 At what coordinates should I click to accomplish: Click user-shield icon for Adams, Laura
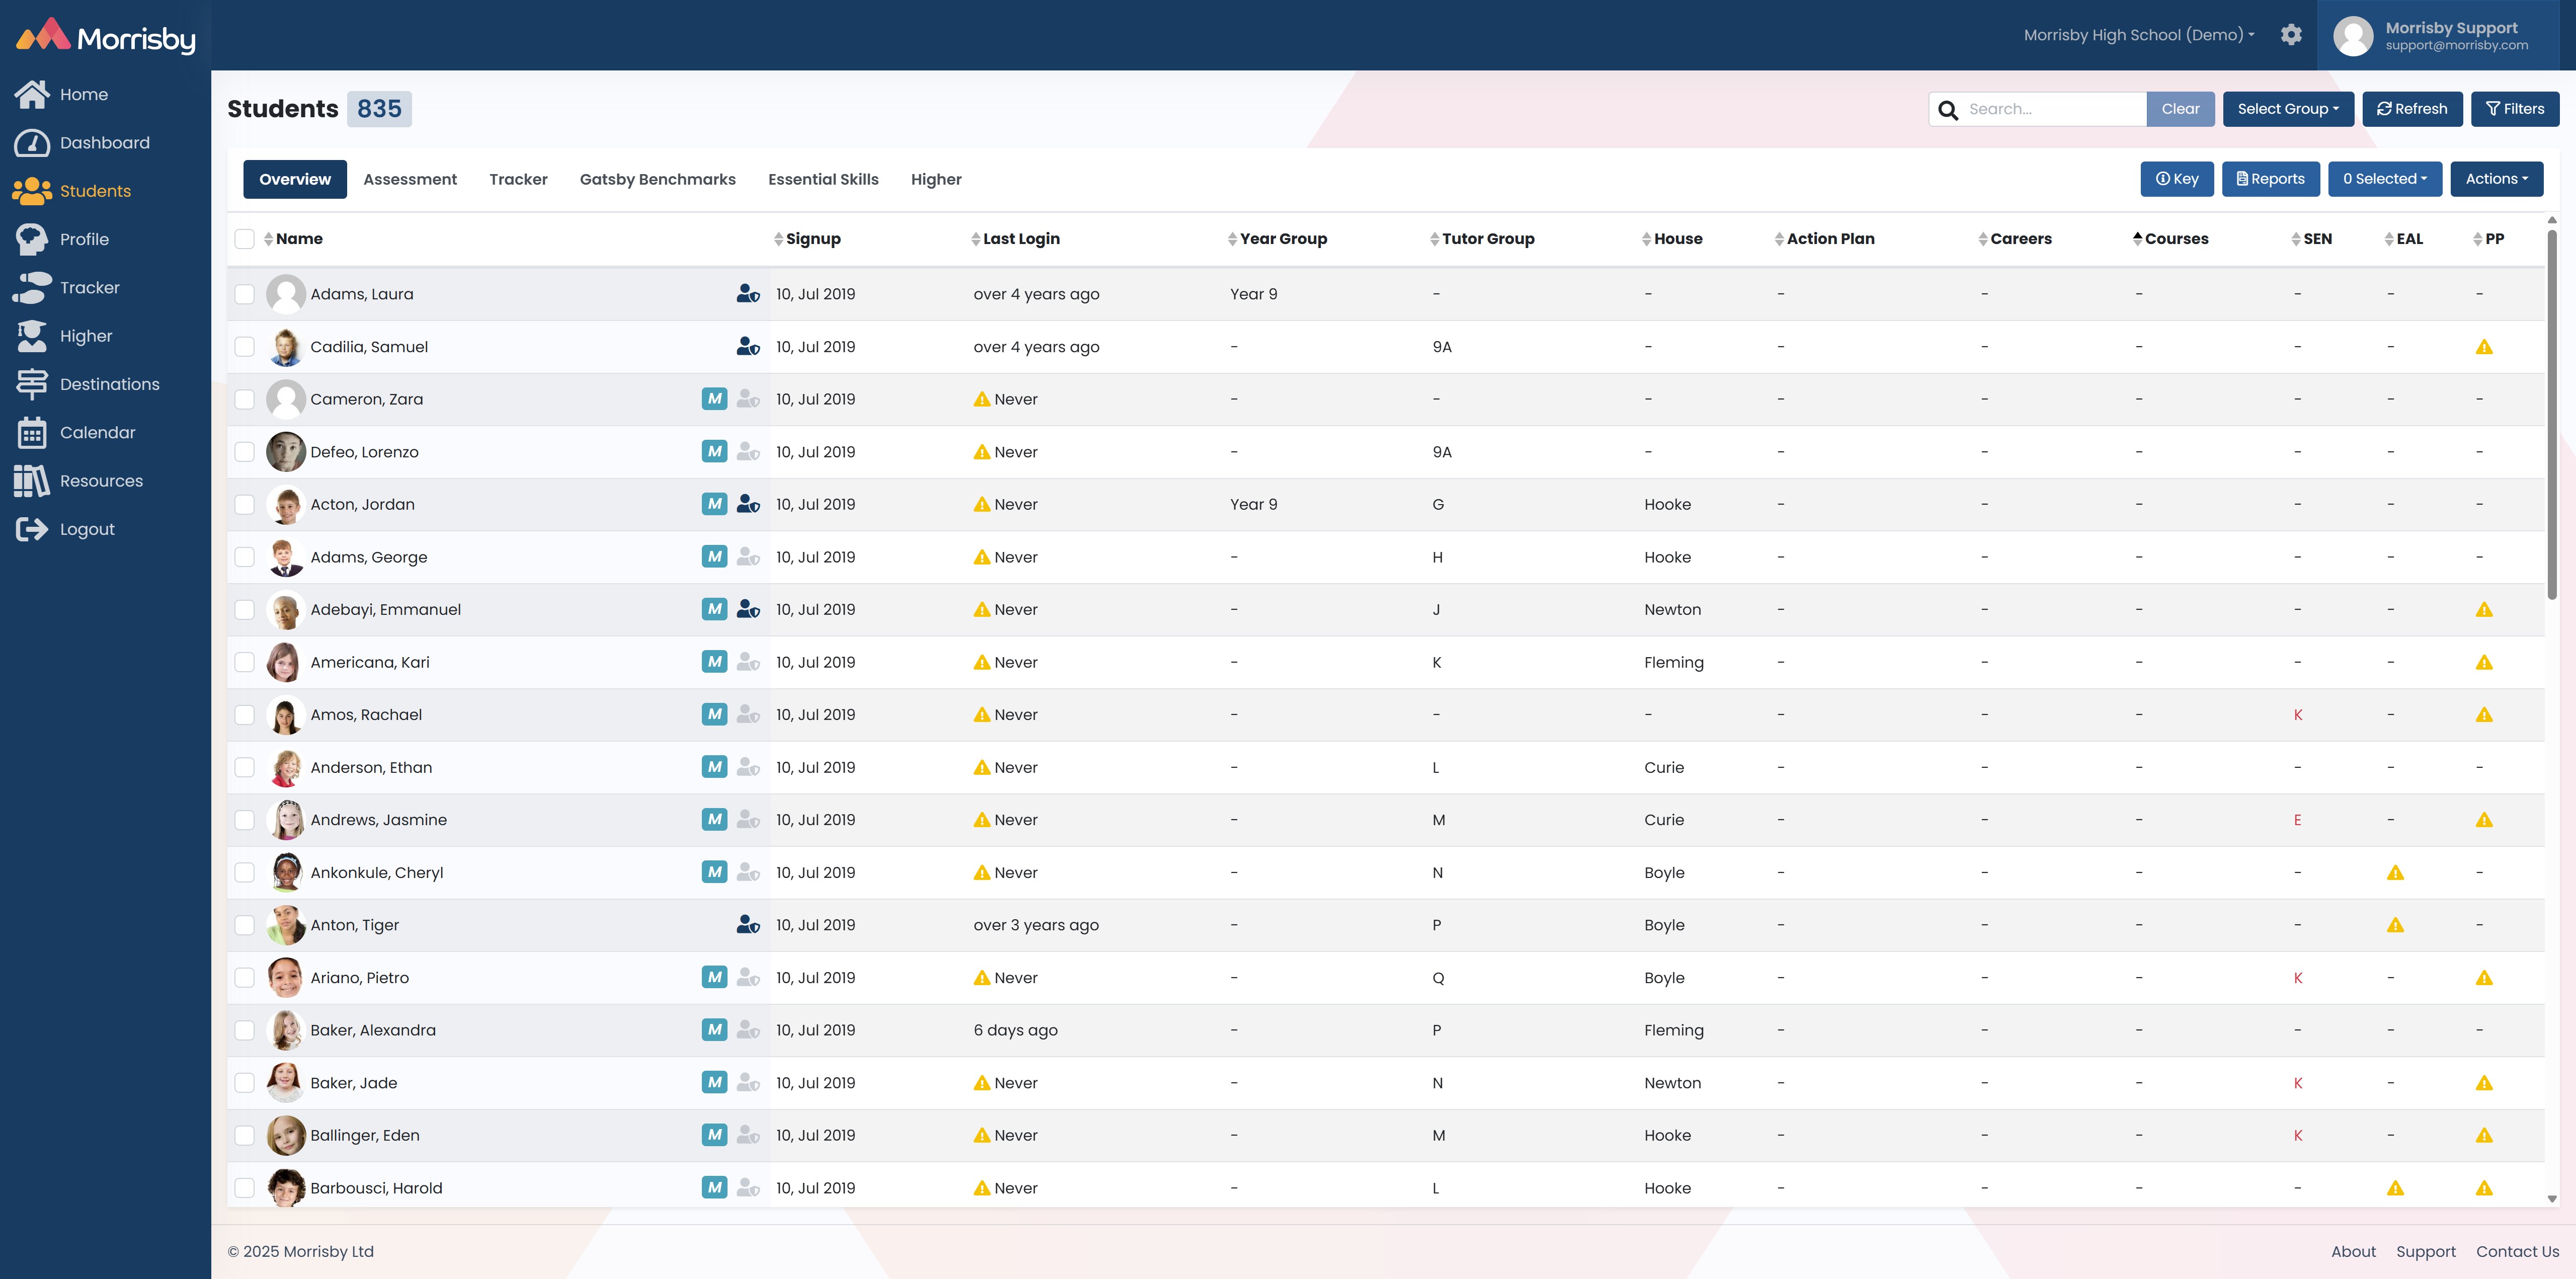click(748, 294)
